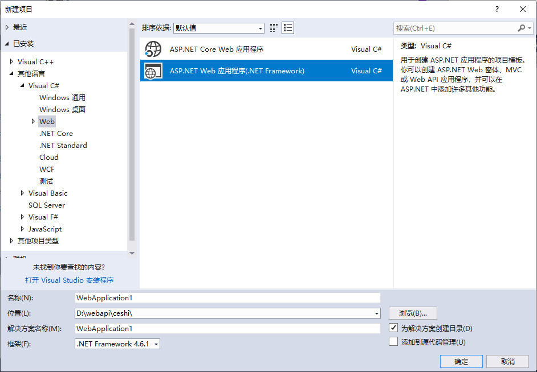Select the Web category
This screenshot has width=537, height=372.
coord(47,121)
